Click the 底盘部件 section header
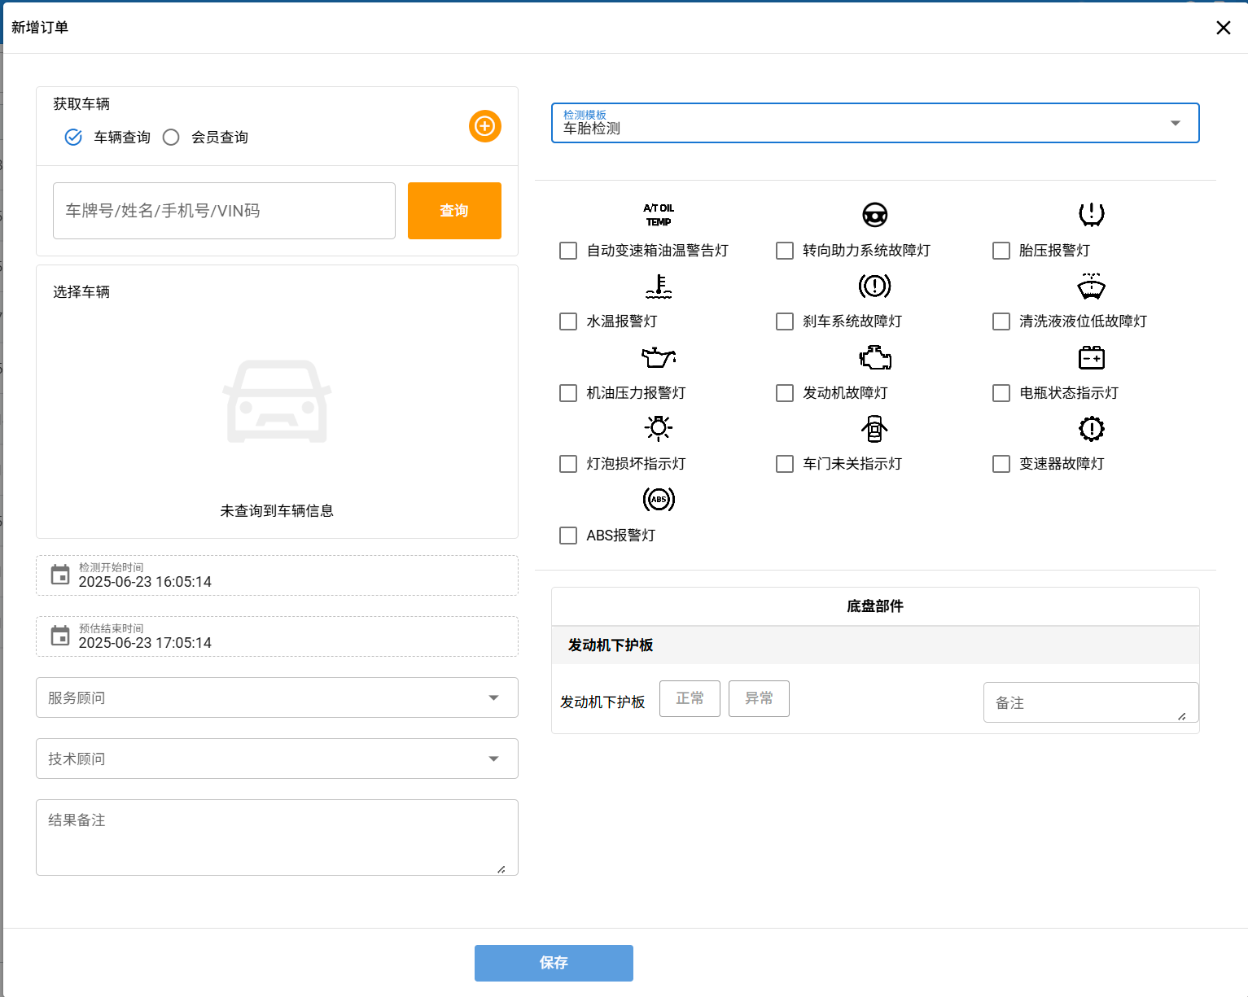Screen dimensions: 1248x997 coord(875,606)
